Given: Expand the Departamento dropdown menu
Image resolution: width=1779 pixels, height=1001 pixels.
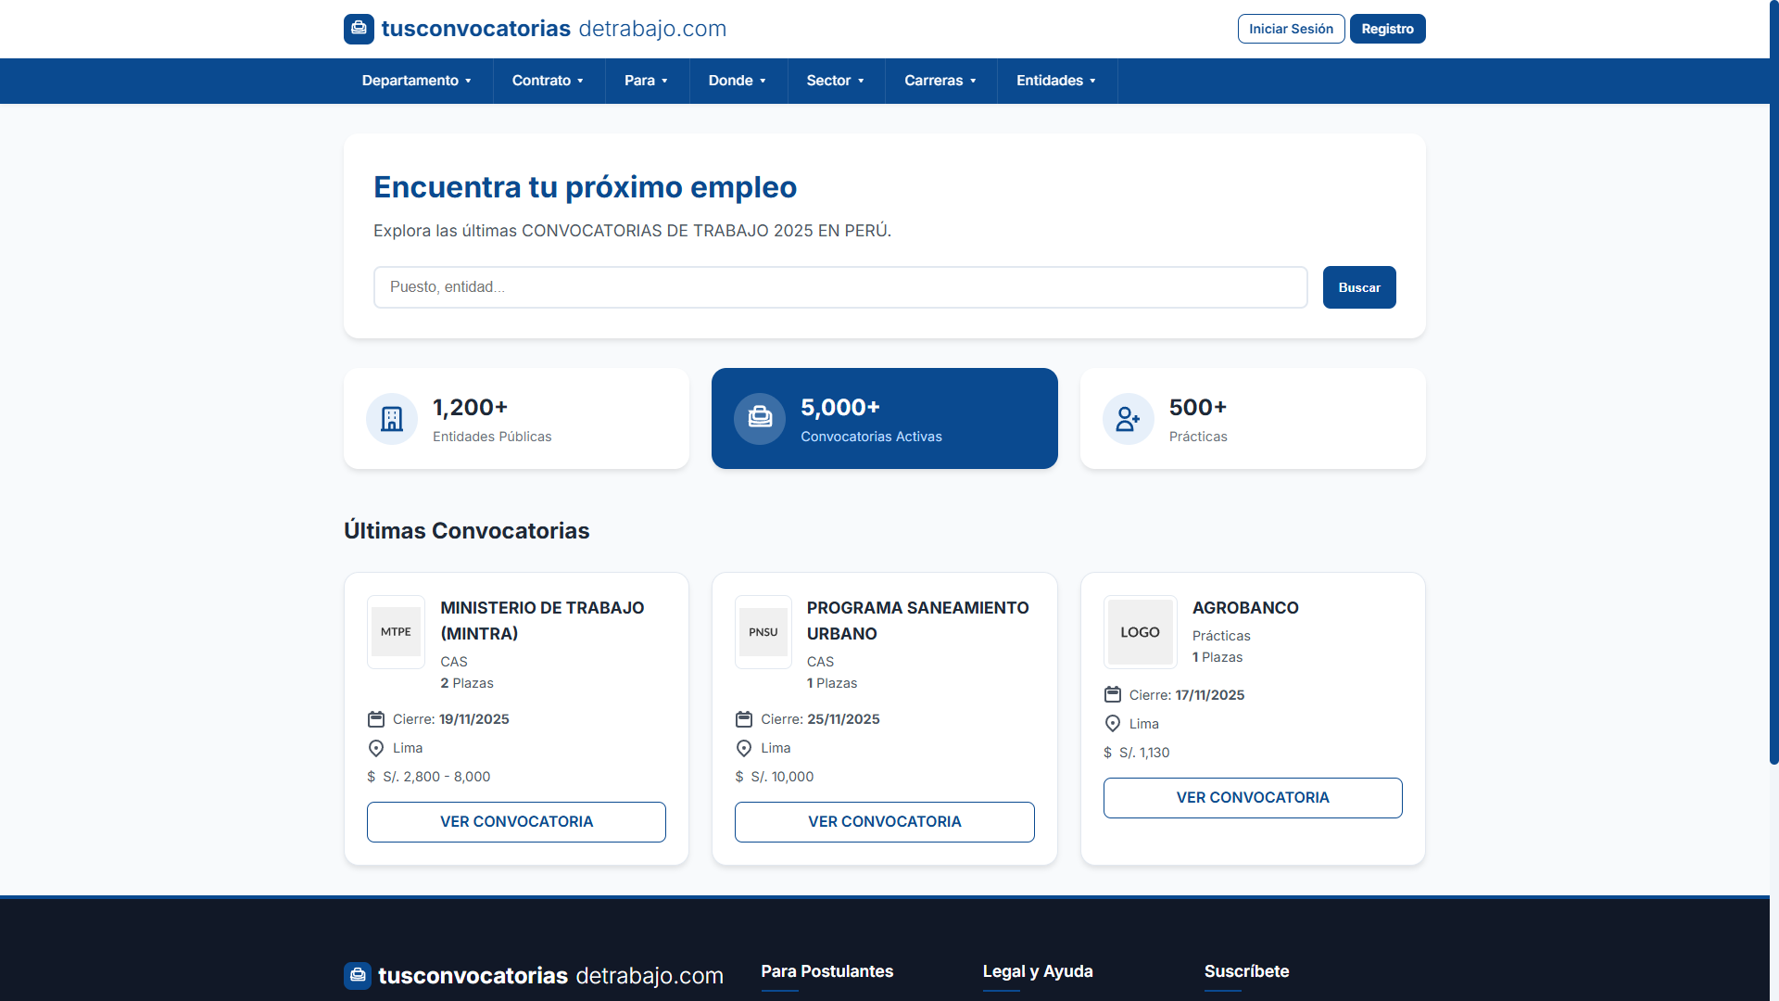Looking at the screenshot, I should [x=417, y=81].
